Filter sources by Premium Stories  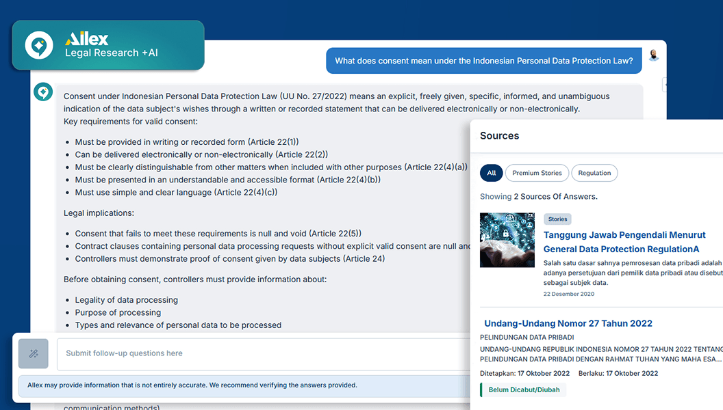pyautogui.click(x=537, y=173)
